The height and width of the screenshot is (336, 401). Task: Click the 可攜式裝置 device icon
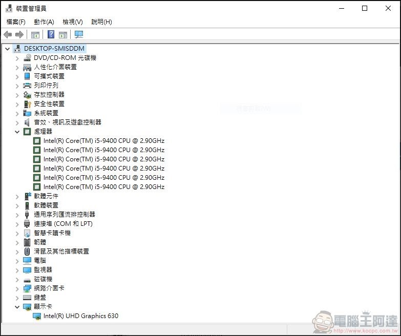point(27,76)
